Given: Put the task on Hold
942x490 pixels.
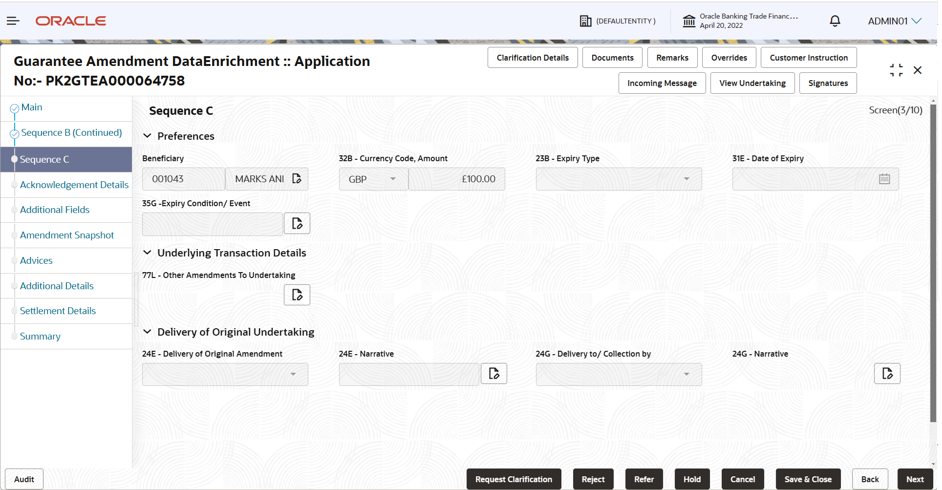Looking at the screenshot, I should [692, 479].
